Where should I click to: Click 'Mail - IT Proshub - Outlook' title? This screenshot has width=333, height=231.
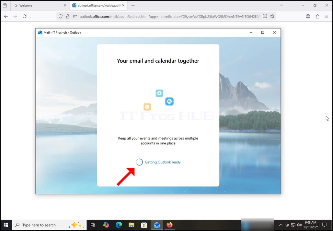pos(62,32)
